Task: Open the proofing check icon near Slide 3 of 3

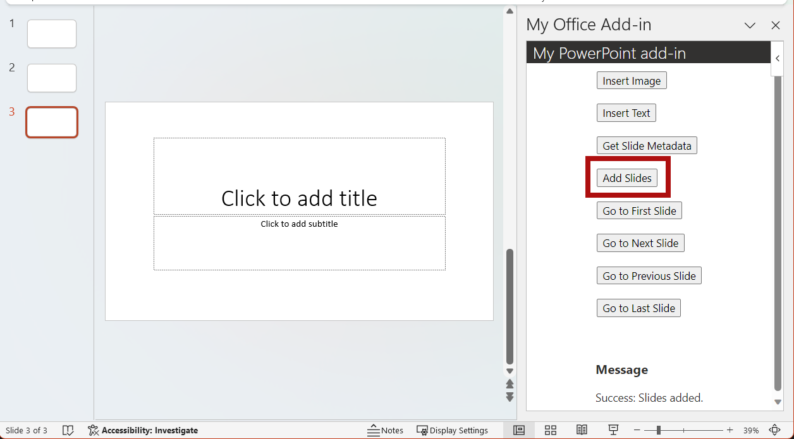Action: (68, 430)
